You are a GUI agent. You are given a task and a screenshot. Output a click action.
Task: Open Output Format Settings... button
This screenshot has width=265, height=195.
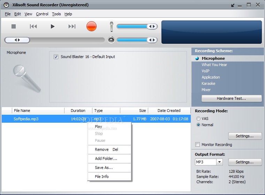tap(245, 162)
